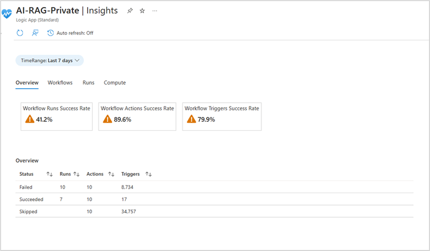Click the AI-RAG-Private | Insights title
The width and height of the screenshot is (430, 251).
67,10
